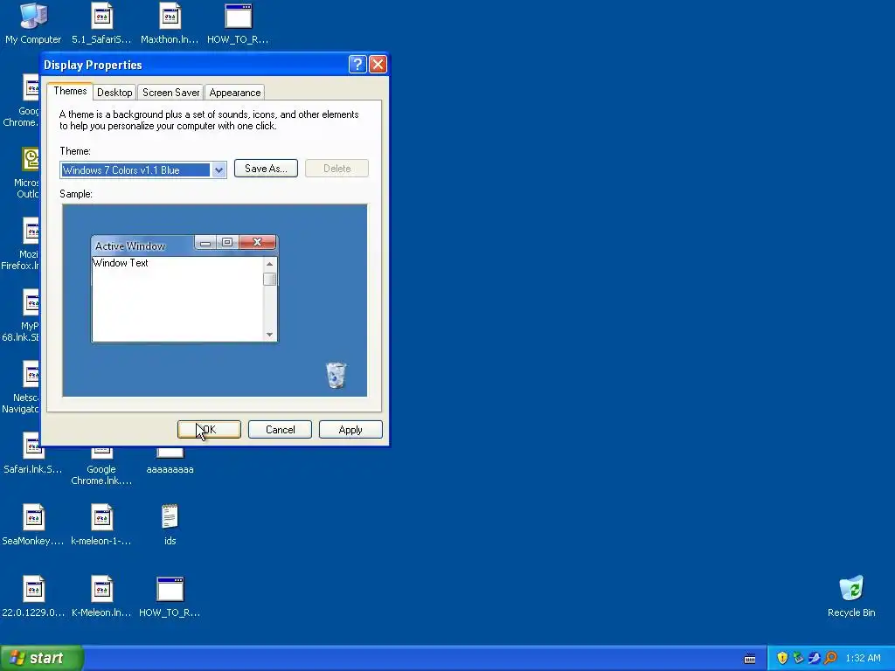Image resolution: width=895 pixels, height=671 pixels.
Task: Click the 1:32 AM taskbar clock
Action: (863, 659)
